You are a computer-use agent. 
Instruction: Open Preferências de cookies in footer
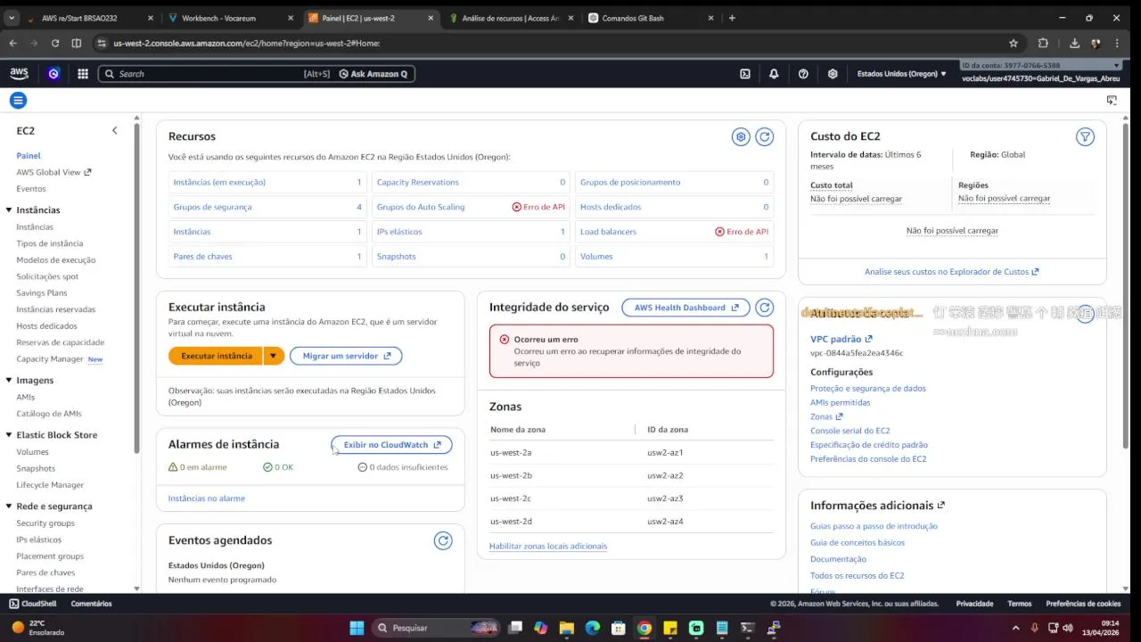1083,604
